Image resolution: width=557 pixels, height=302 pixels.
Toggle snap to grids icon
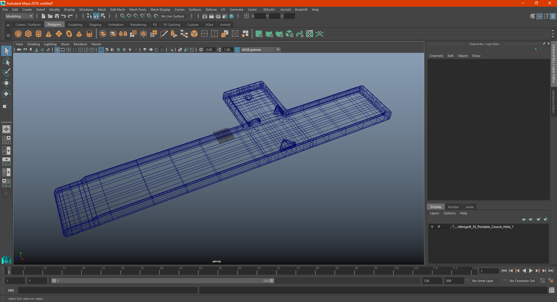coord(122,16)
